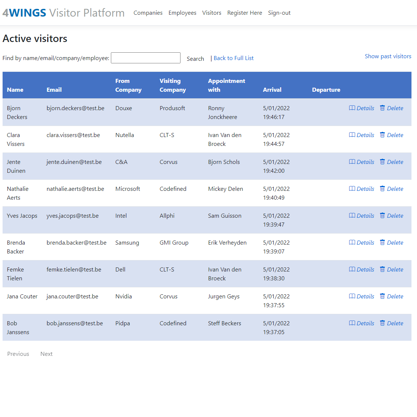Screen dimensions: 417x417
Task: Select email clara.vissers@test.be
Action: click(x=73, y=135)
